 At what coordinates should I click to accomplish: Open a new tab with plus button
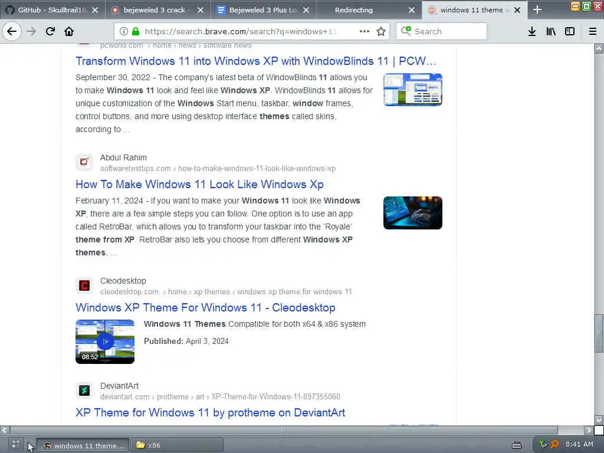click(537, 10)
